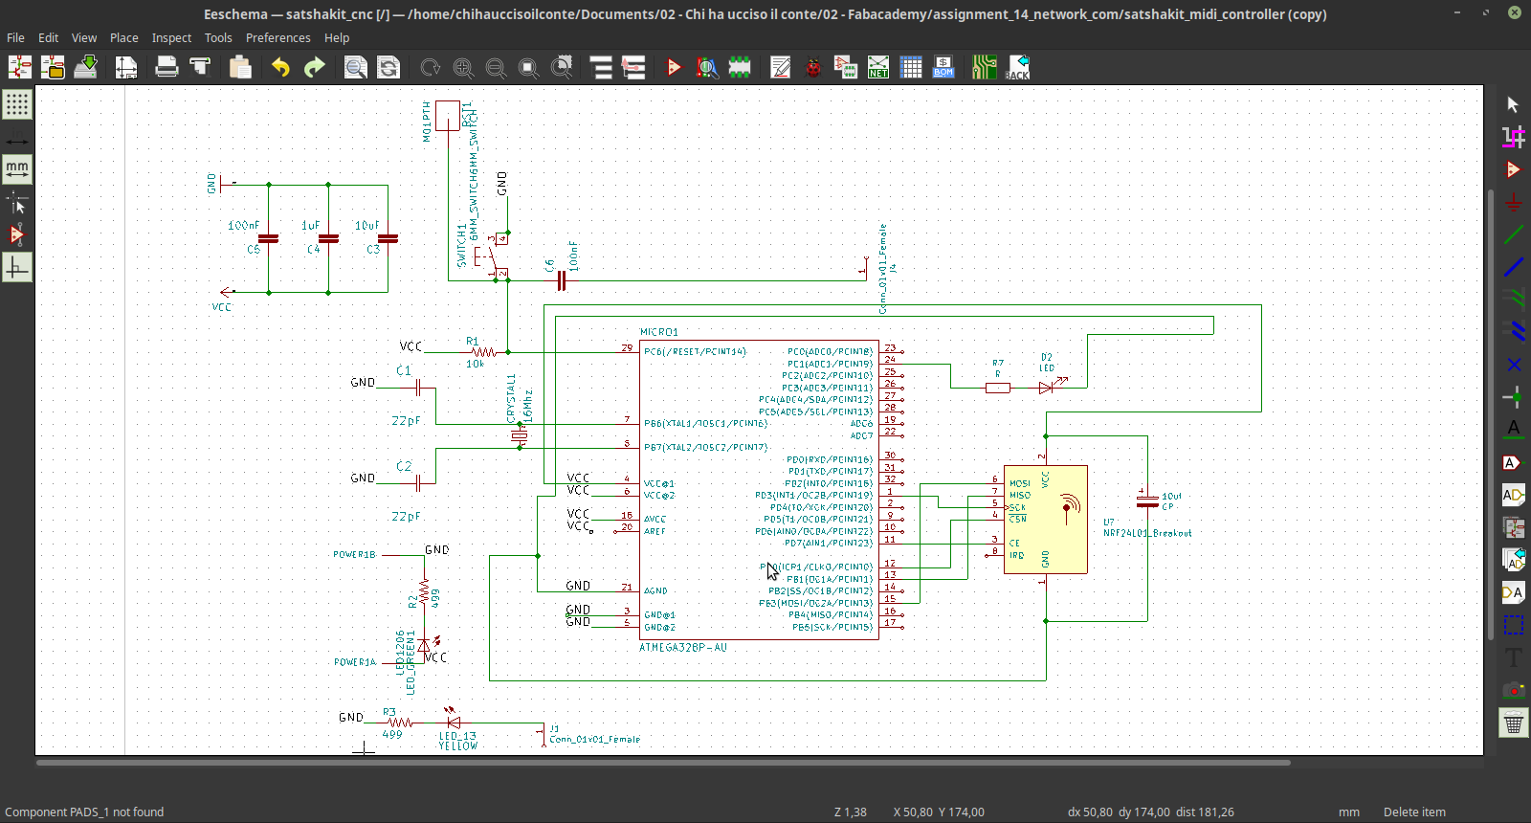Open the Edit menu

coord(49,38)
